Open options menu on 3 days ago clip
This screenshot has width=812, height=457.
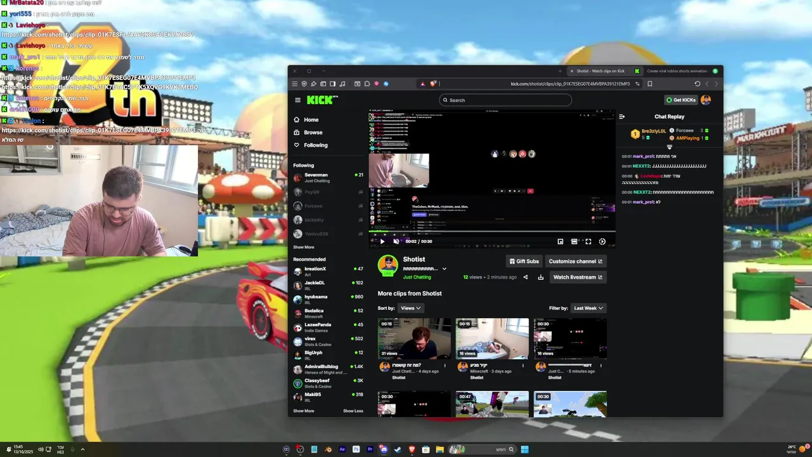(523, 365)
